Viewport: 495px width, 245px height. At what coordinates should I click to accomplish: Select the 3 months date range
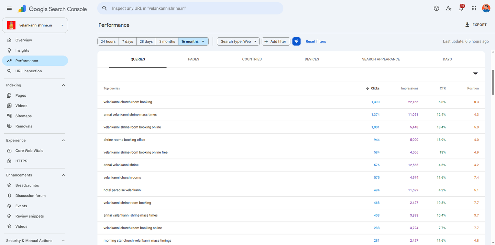pyautogui.click(x=167, y=41)
